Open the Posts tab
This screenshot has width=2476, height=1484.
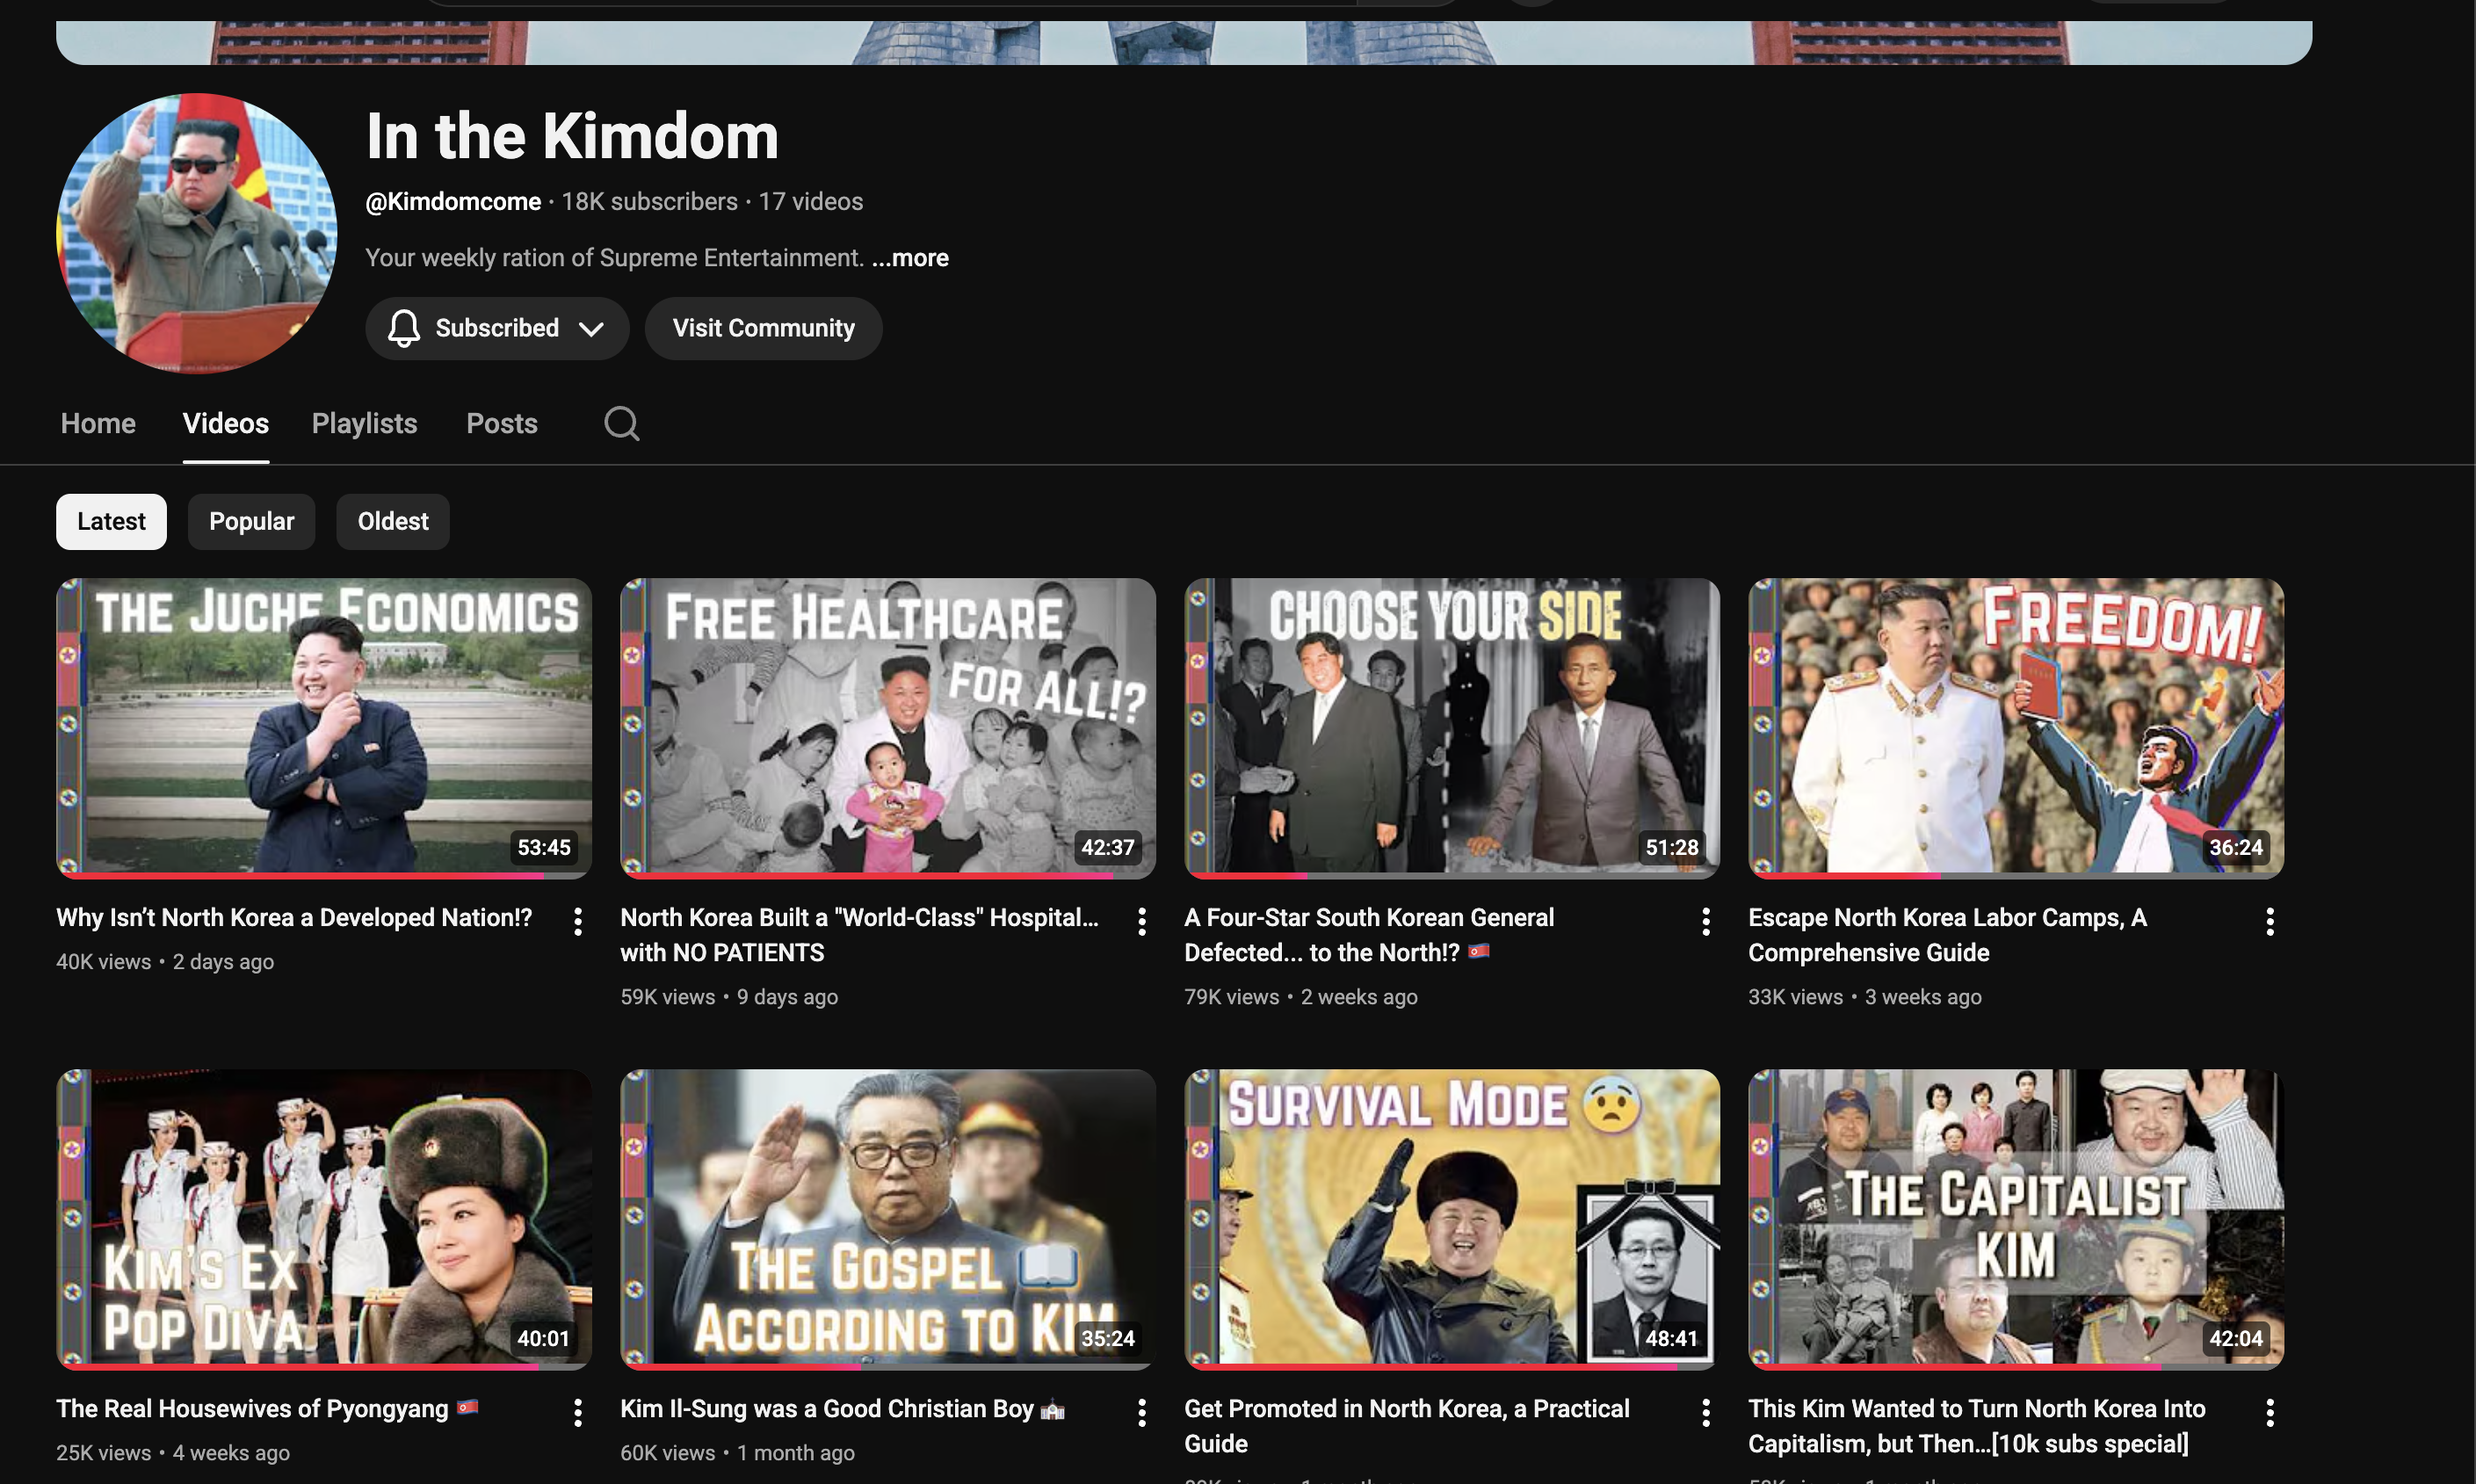(501, 423)
